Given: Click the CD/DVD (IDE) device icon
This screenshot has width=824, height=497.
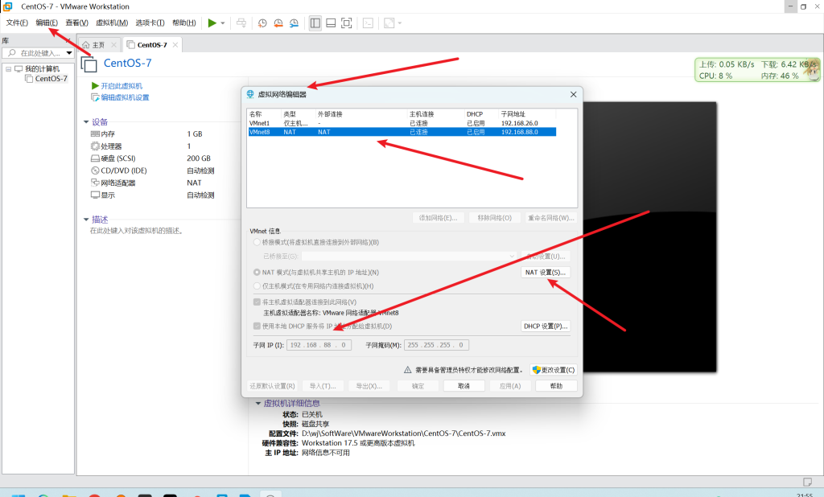Looking at the screenshot, I should coord(95,170).
